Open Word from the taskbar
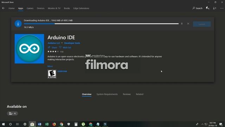Image resolution: width=225 pixels, height=127 pixels. tap(39, 124)
